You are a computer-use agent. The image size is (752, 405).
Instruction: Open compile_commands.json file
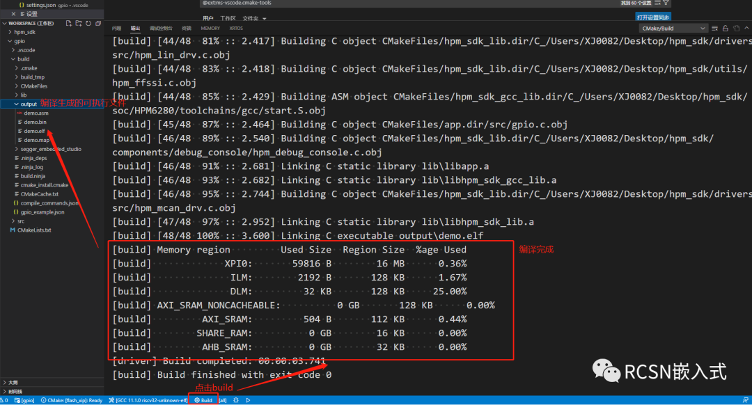click(49, 203)
